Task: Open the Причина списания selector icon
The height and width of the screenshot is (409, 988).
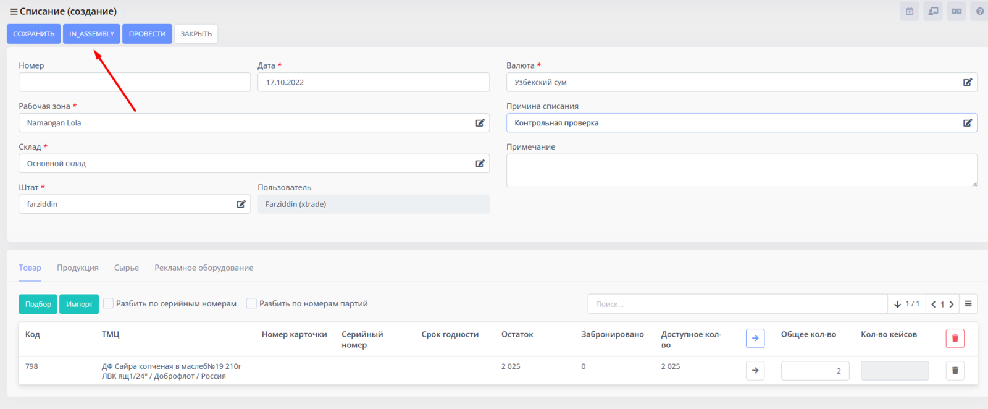Action: point(968,123)
